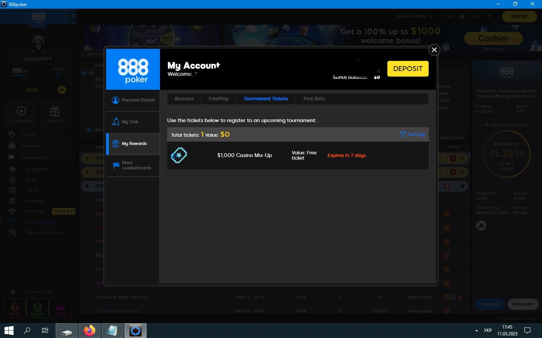Click the Sport icon in lobby
The image size is (542, 338).
click(15, 308)
